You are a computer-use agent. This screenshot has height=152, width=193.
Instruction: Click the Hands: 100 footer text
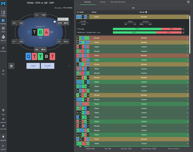pos(90,149)
